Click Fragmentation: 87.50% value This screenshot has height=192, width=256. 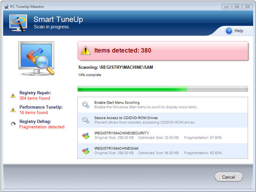(x=203, y=138)
